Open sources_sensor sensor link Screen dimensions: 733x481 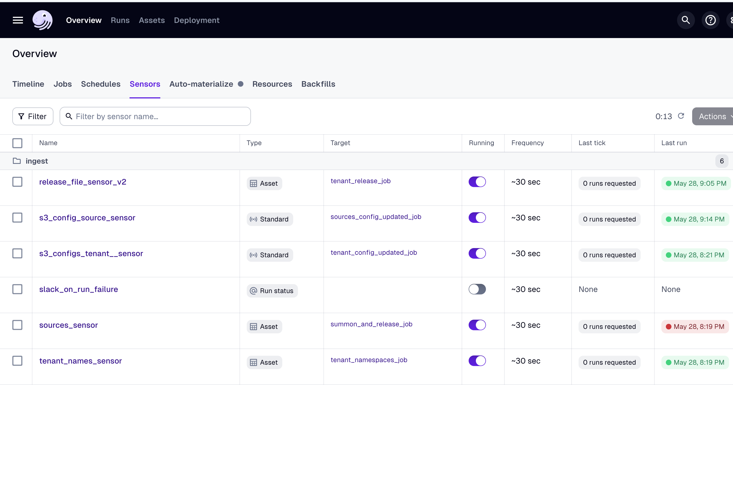(68, 325)
